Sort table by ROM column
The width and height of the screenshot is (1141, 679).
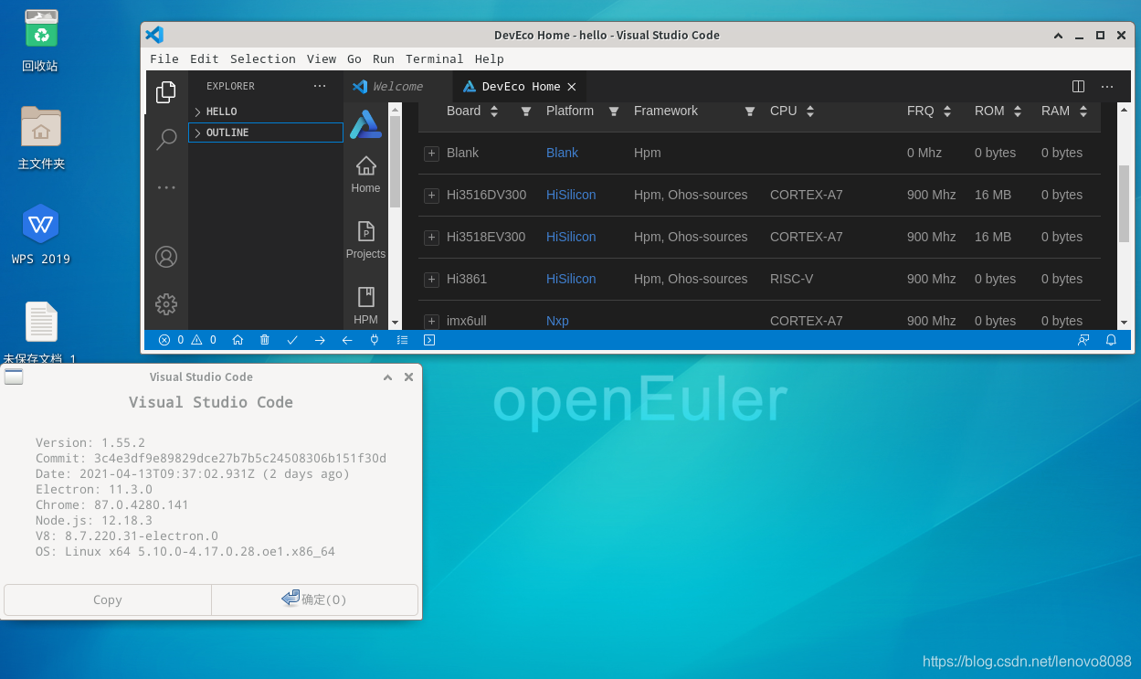coord(1019,111)
